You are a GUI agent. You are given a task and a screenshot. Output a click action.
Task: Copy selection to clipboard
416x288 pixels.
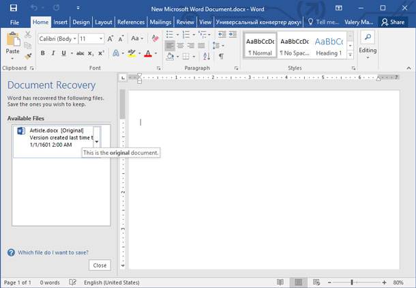(27, 46)
